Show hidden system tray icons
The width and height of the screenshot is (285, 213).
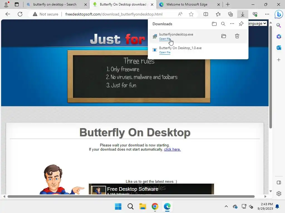pos(226,206)
